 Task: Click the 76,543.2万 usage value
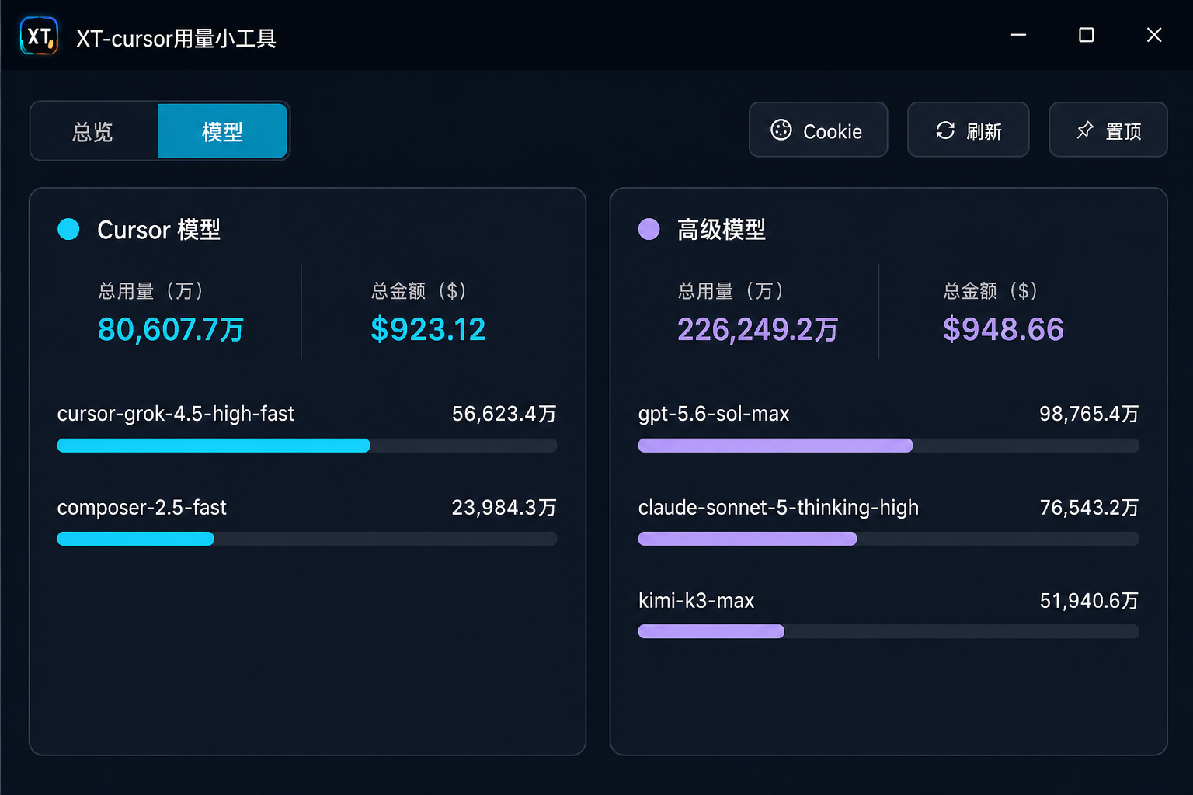(x=1089, y=508)
